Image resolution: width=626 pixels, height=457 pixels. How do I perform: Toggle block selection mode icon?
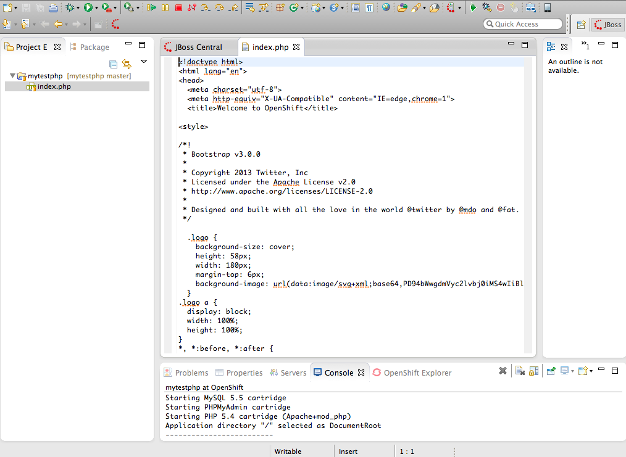[356, 7]
